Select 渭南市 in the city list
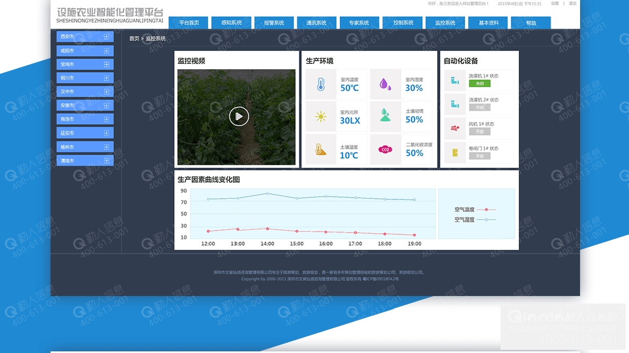The height and width of the screenshot is (353, 629). coord(85,161)
